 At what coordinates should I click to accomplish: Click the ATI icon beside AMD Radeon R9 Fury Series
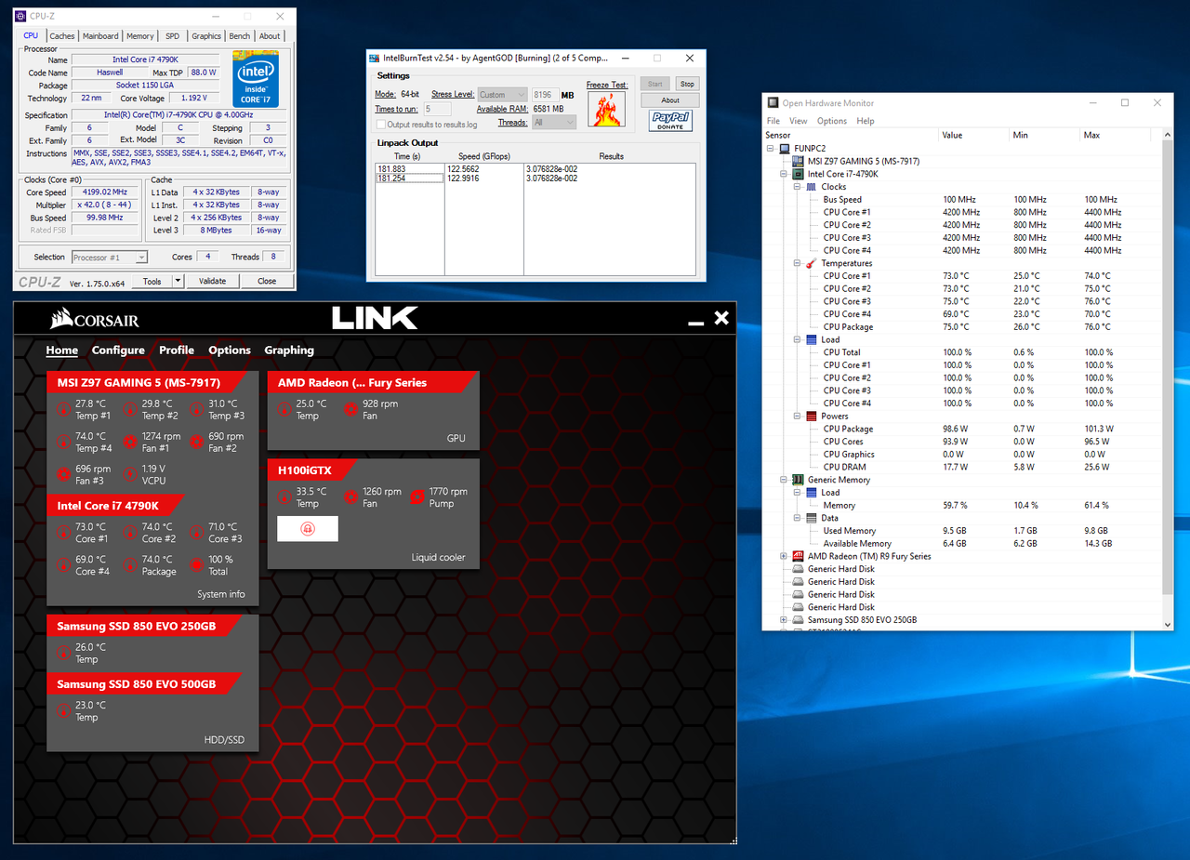[798, 556]
